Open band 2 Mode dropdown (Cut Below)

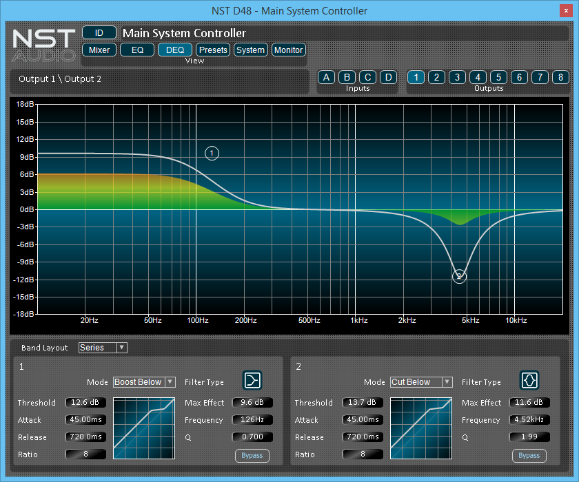click(421, 381)
